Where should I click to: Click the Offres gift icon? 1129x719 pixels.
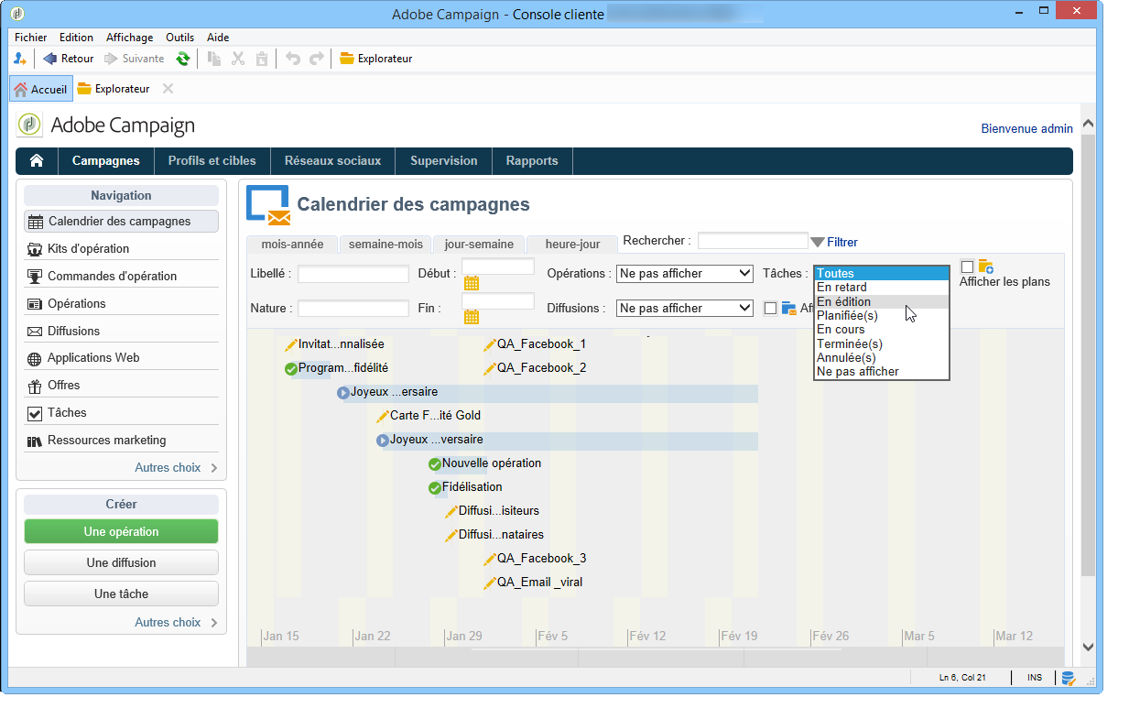click(x=35, y=386)
